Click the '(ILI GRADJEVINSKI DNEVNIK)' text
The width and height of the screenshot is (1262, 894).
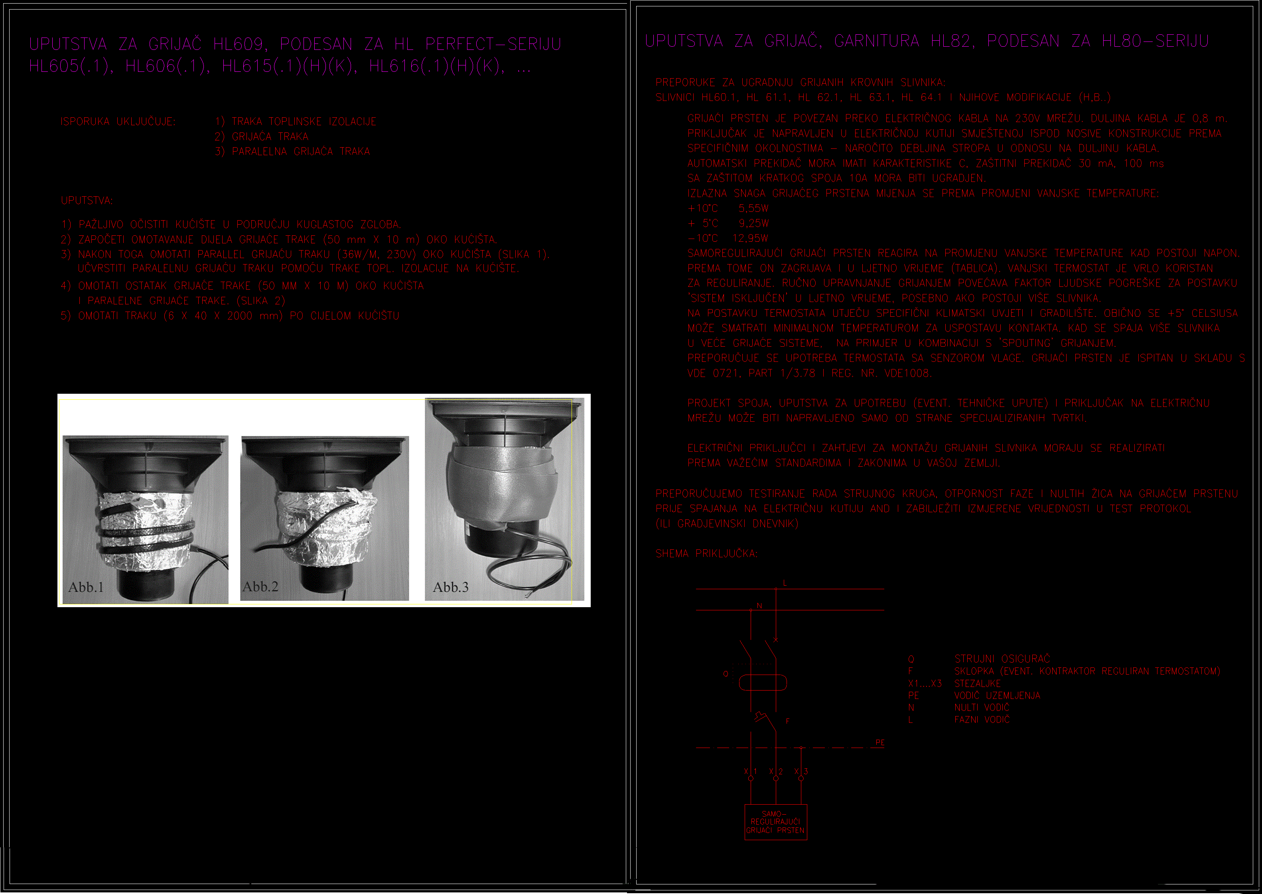point(726,523)
